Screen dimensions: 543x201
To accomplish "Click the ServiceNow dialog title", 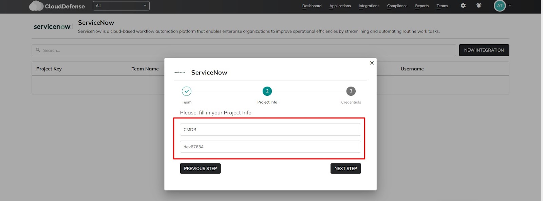I will [x=209, y=72].
